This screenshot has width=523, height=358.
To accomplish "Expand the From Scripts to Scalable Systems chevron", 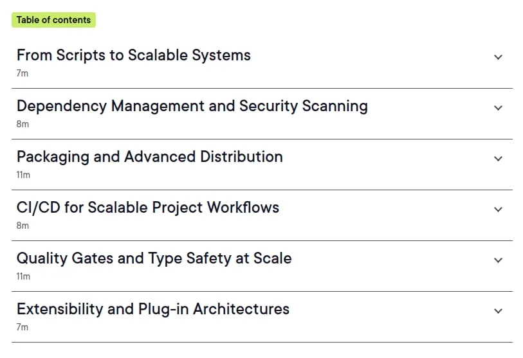I will (x=498, y=57).
